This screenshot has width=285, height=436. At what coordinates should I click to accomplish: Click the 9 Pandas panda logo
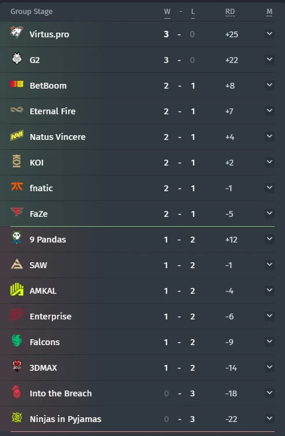click(x=17, y=238)
